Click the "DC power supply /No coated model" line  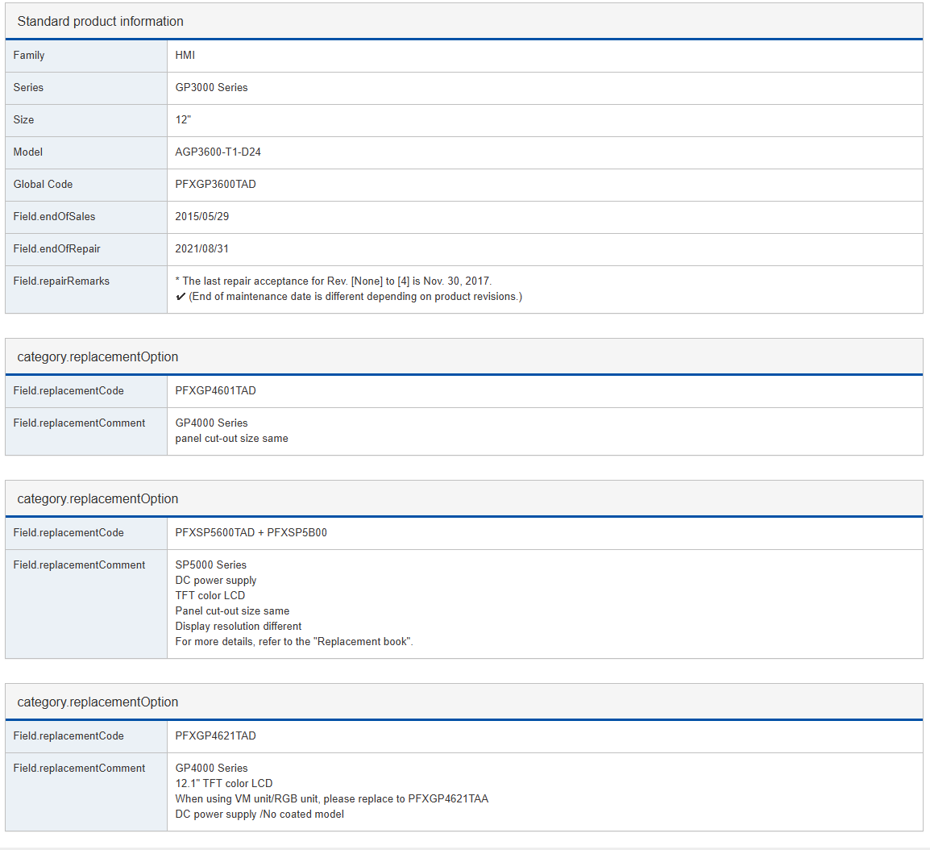259,814
